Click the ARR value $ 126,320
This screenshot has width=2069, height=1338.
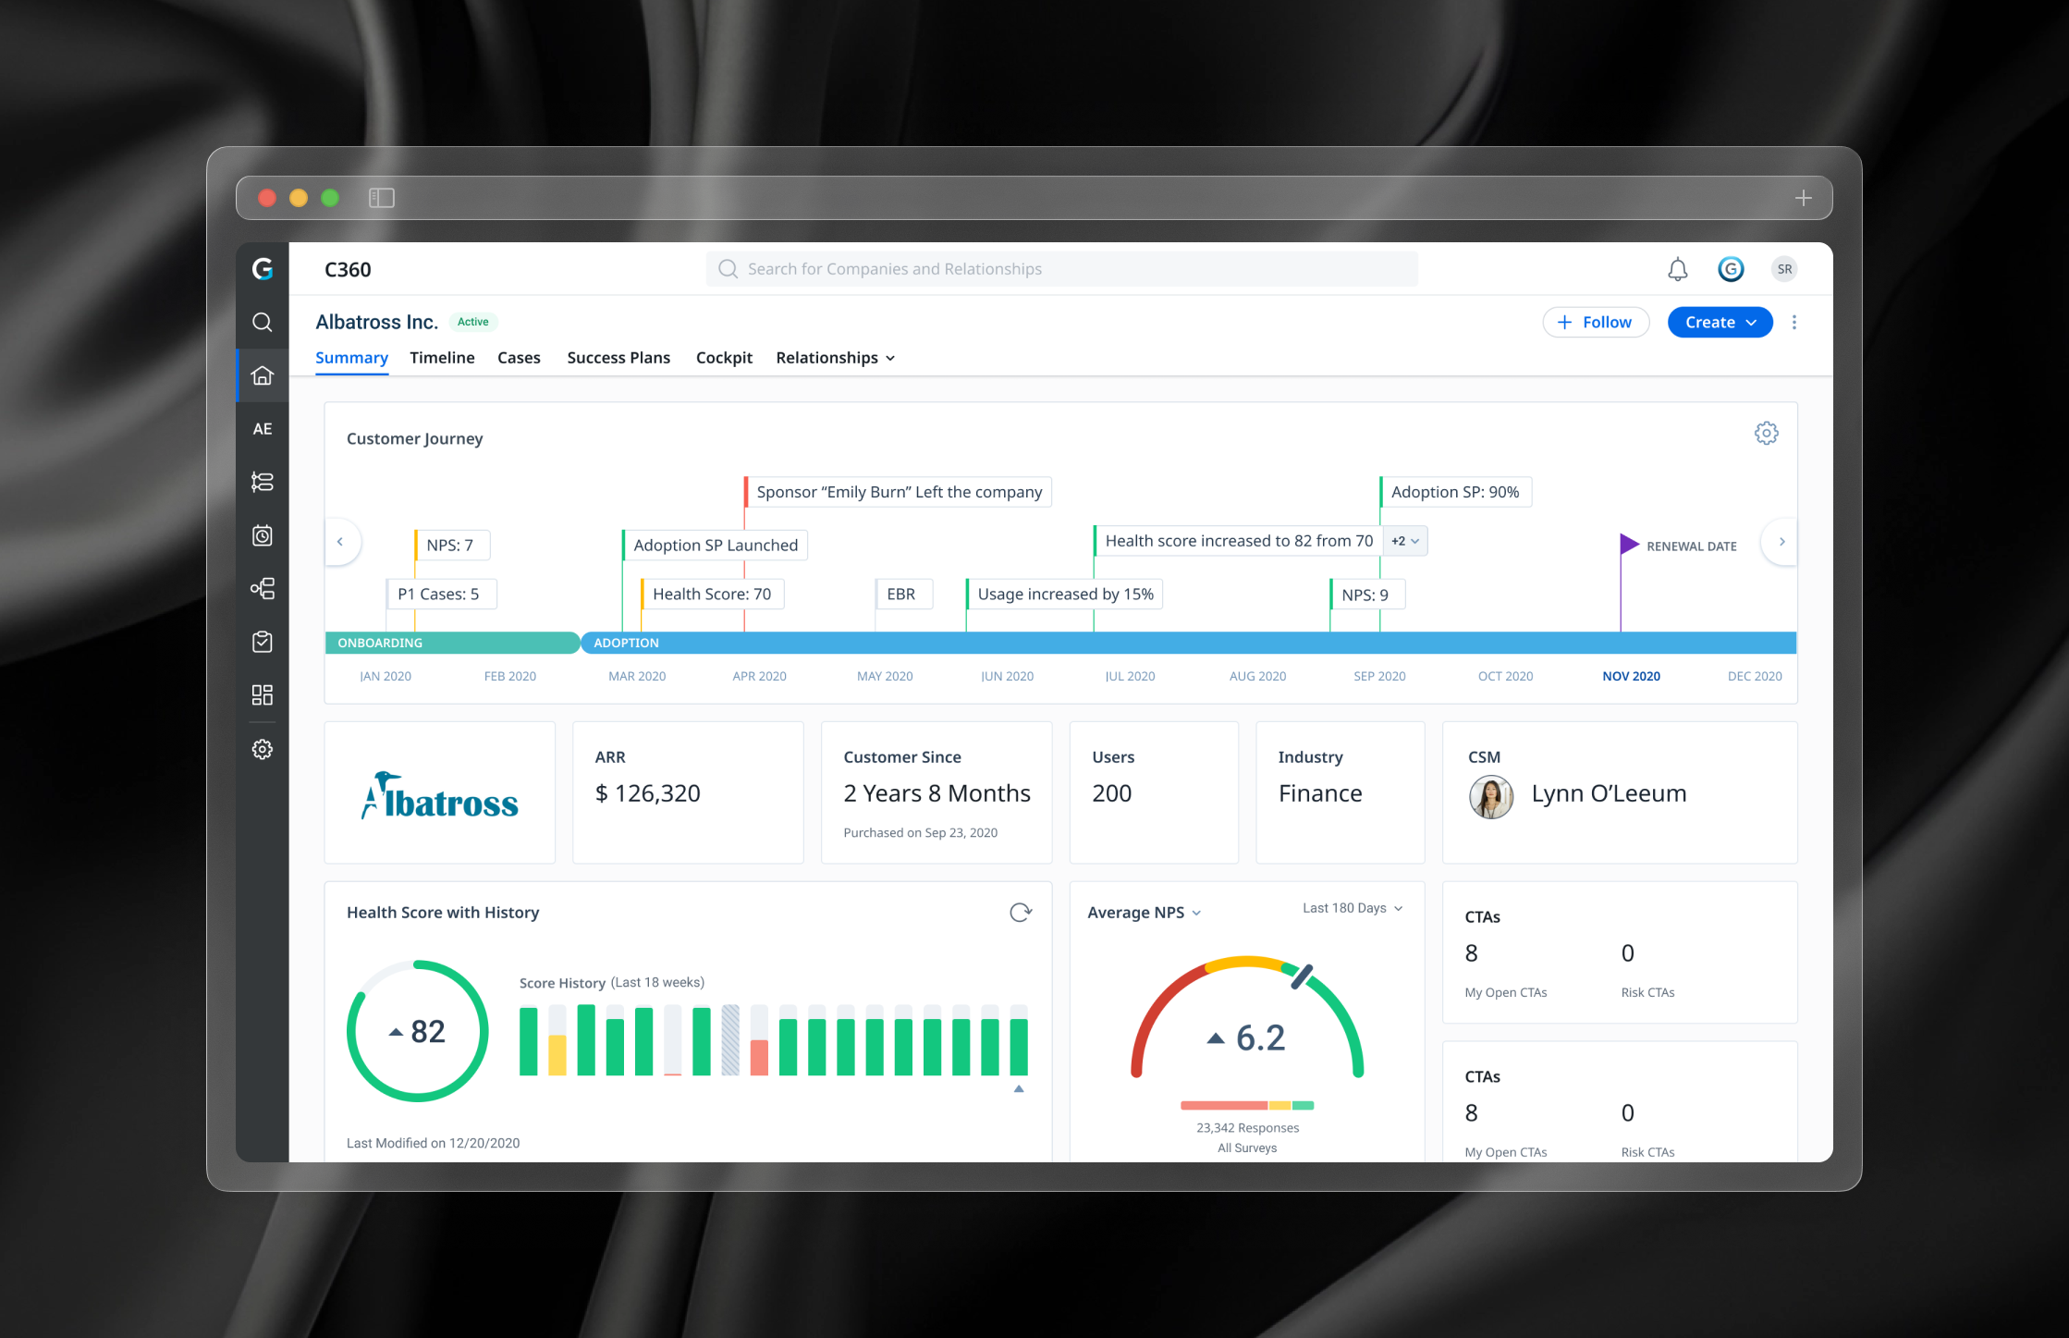coord(648,793)
